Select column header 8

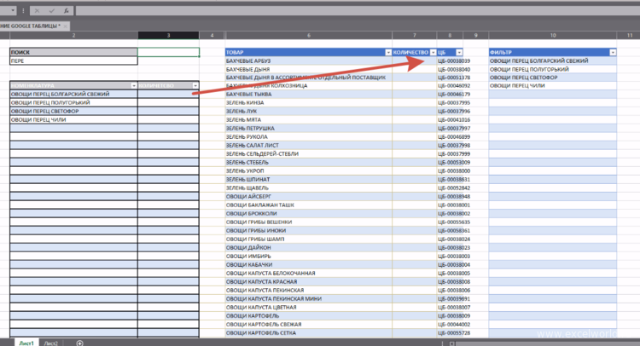point(450,36)
